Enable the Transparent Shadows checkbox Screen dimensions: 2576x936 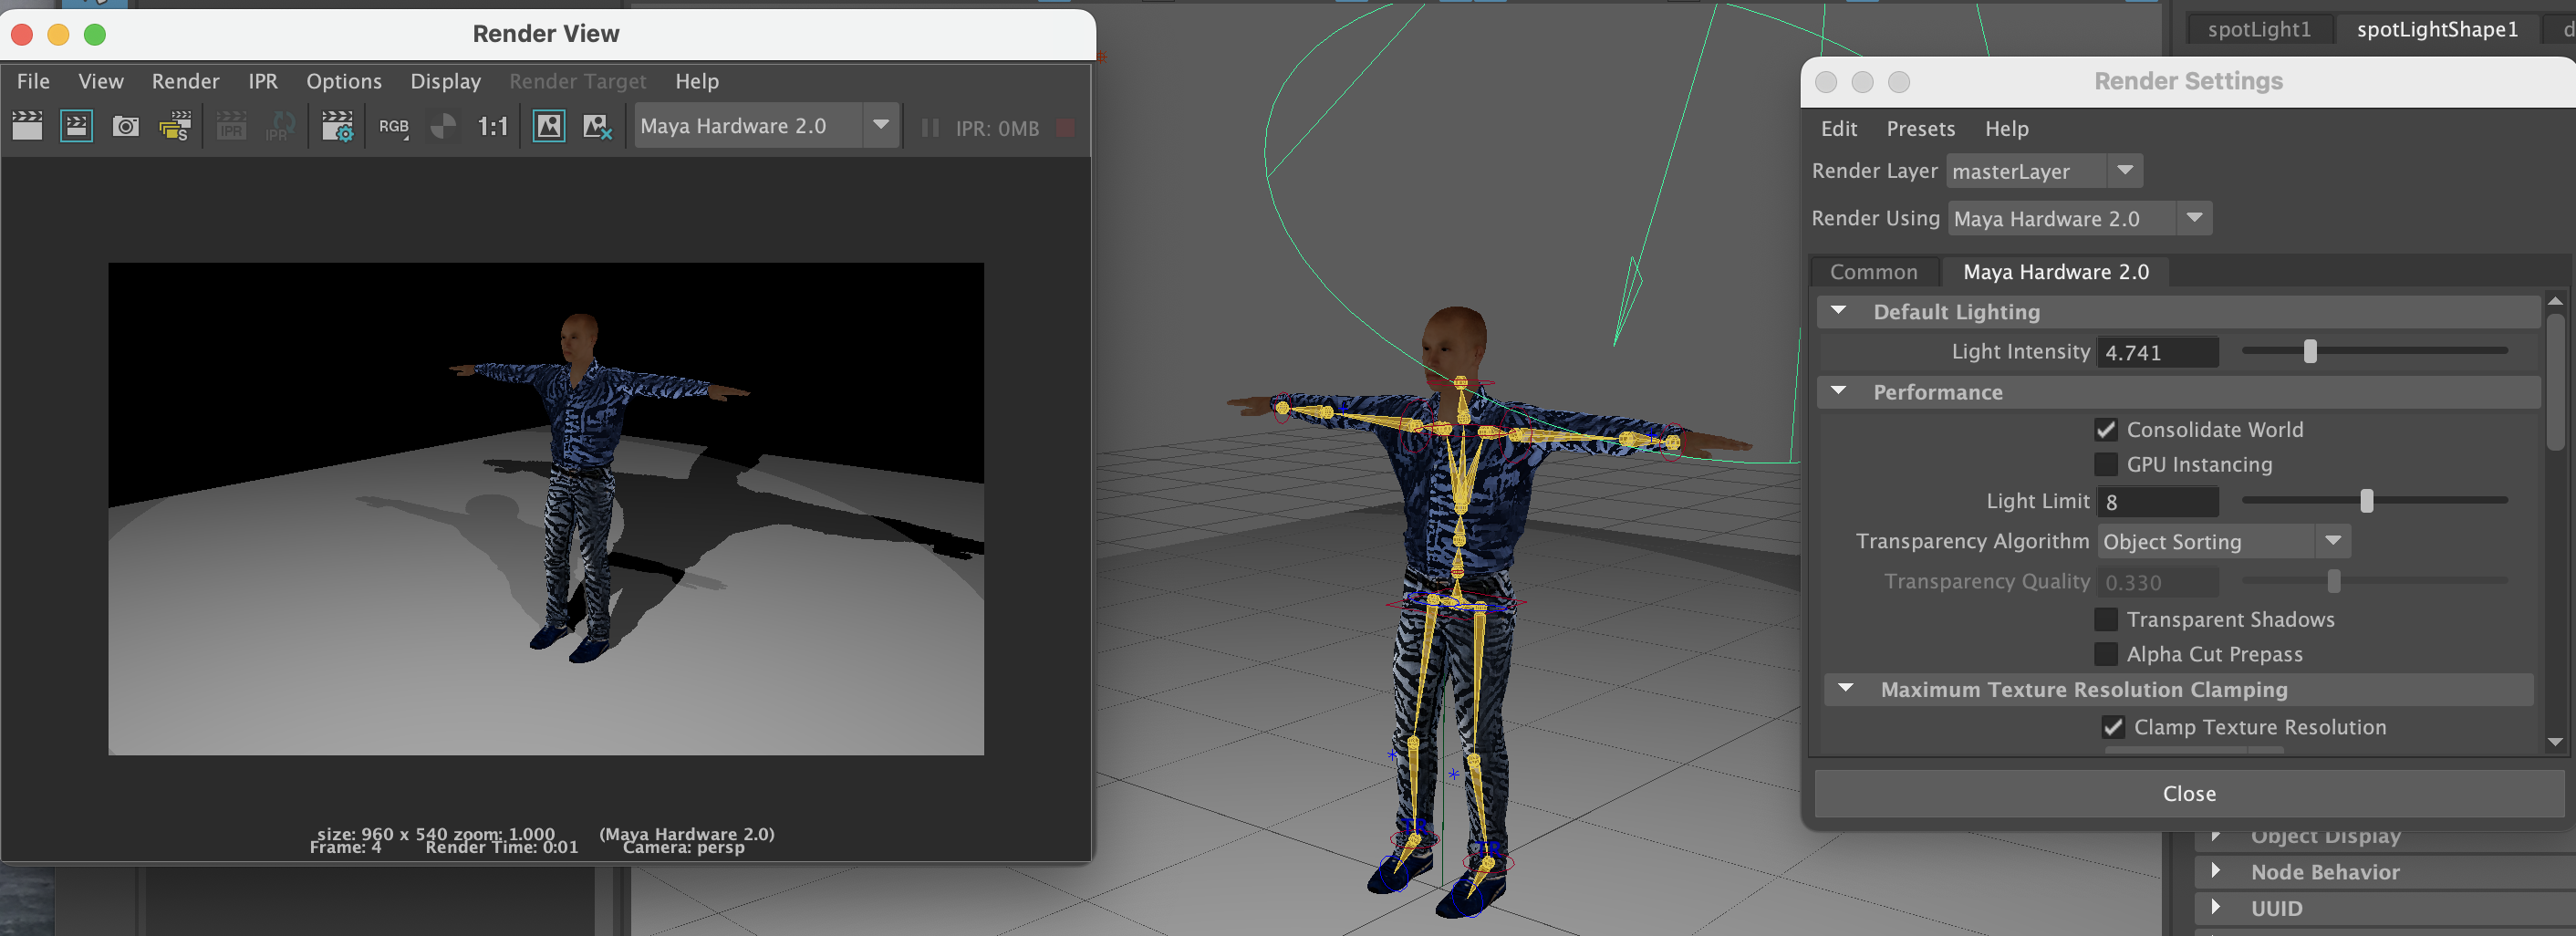pos(2105,620)
